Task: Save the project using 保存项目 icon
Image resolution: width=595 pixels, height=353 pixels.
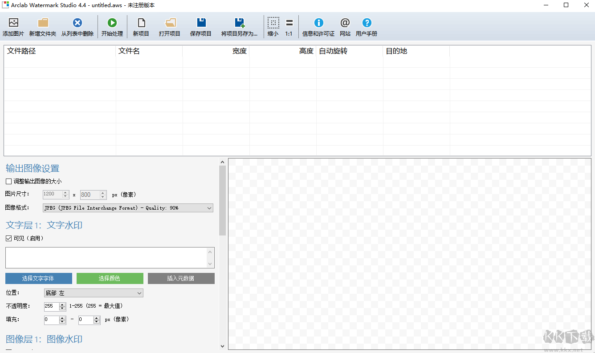Action: (x=201, y=23)
